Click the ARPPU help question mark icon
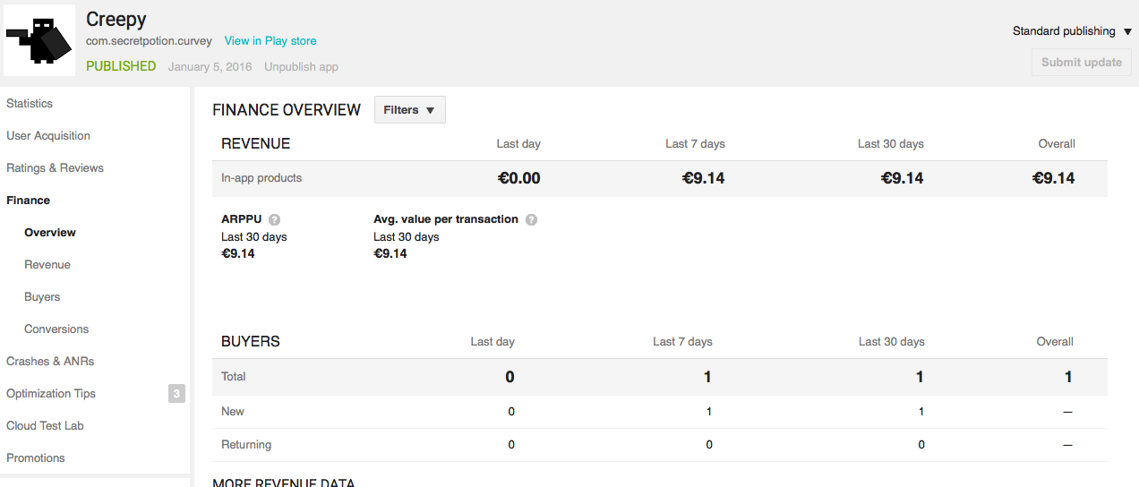The width and height of the screenshot is (1139, 487). [275, 219]
